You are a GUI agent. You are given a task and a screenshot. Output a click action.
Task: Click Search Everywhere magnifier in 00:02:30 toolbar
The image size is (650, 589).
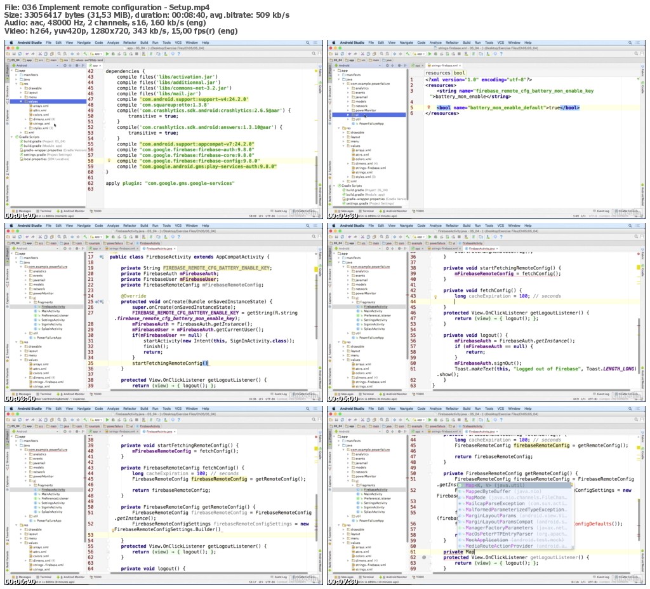click(x=636, y=53)
